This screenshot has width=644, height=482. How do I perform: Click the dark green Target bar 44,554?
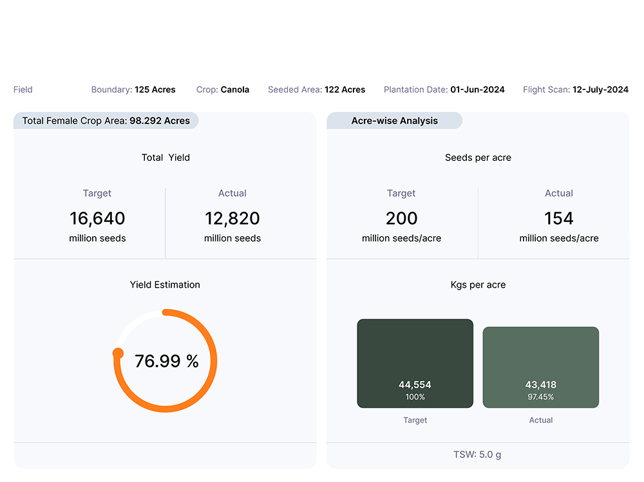click(415, 363)
